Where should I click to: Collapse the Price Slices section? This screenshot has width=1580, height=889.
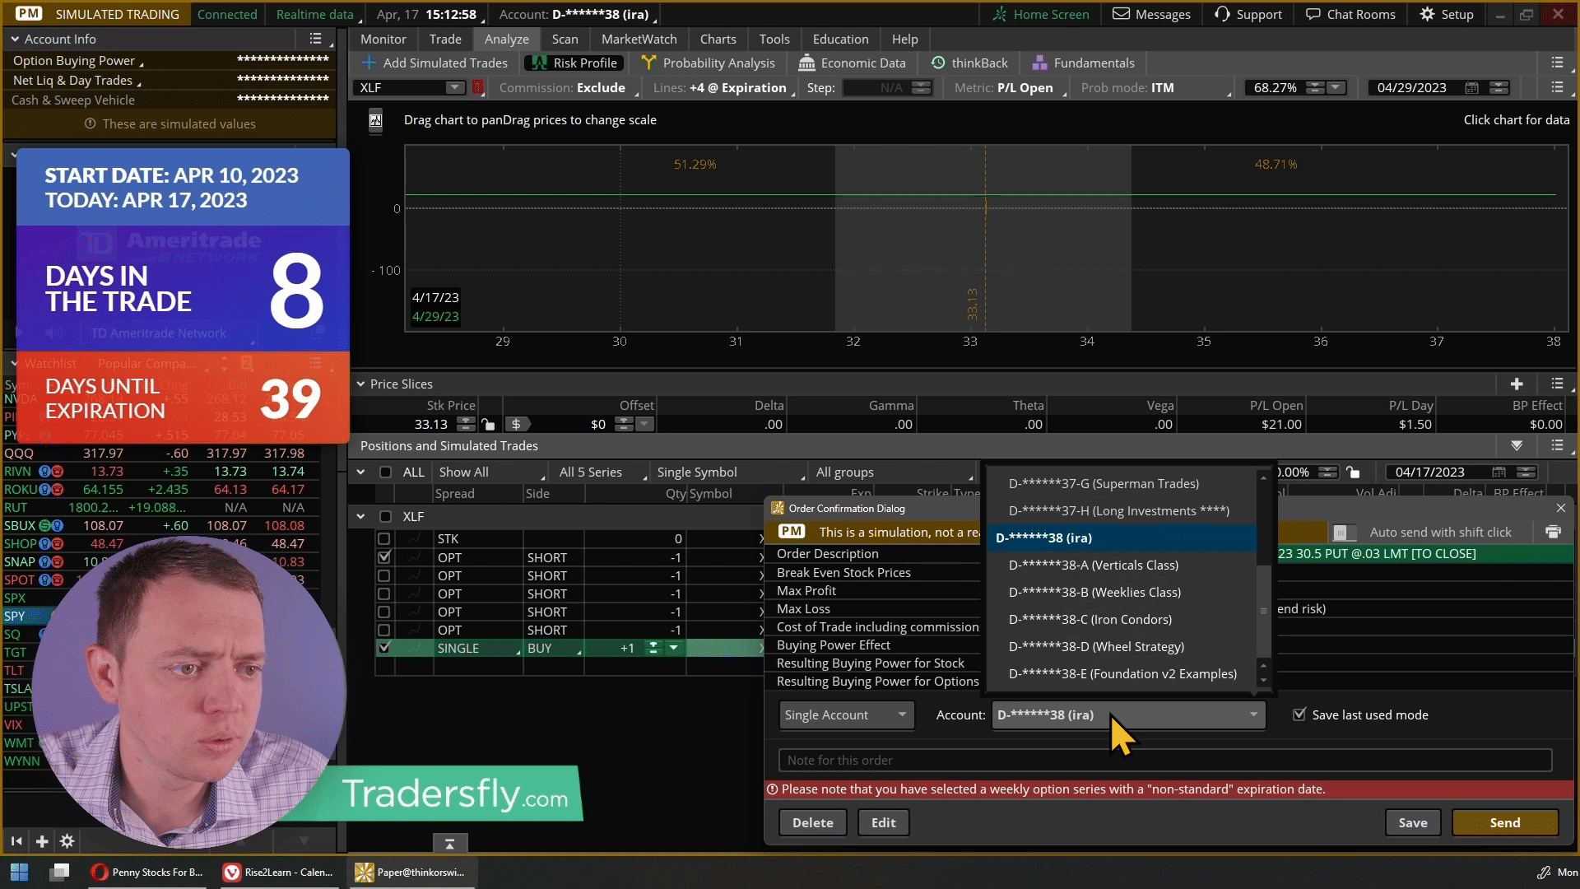(x=360, y=384)
